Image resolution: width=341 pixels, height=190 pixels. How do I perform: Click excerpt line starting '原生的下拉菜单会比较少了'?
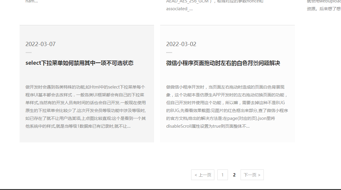tap(85, 111)
